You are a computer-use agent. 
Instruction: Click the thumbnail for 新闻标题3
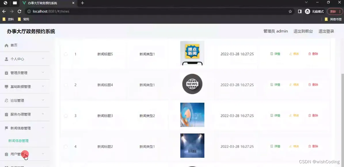pos(192,115)
